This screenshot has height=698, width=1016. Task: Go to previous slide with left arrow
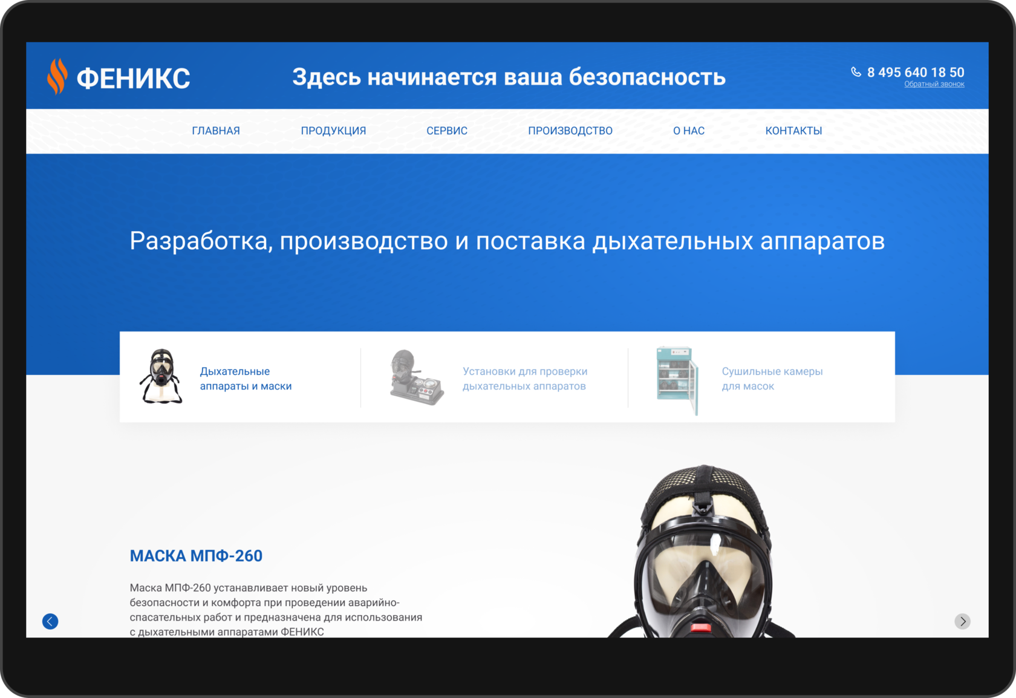(x=50, y=621)
